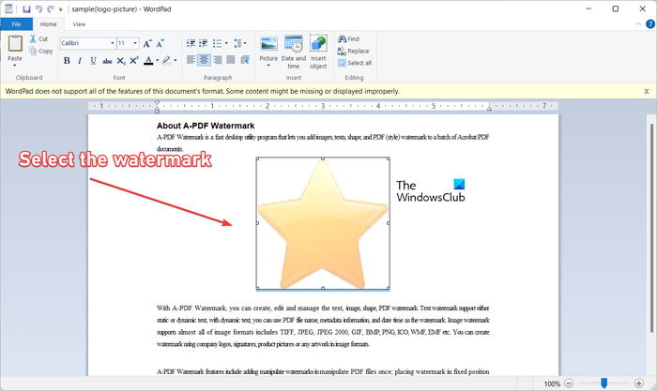The image size is (657, 391).
Task: Save the document from quick access toolbar
Action: [26, 8]
